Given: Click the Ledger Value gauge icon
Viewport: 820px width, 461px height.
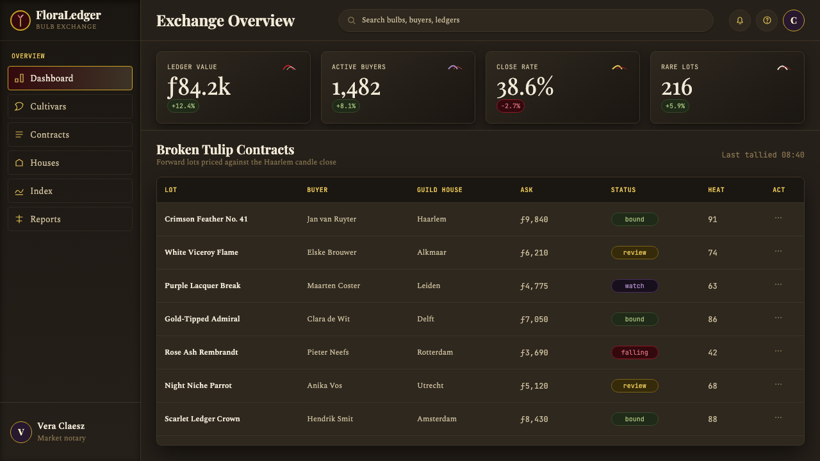Looking at the screenshot, I should pos(290,67).
